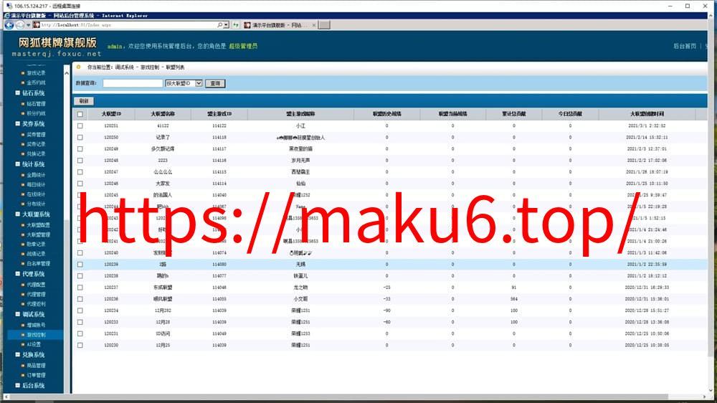717x403 pixels.
Task: Open 在线统计 in sidebar menu
Action: point(36,194)
